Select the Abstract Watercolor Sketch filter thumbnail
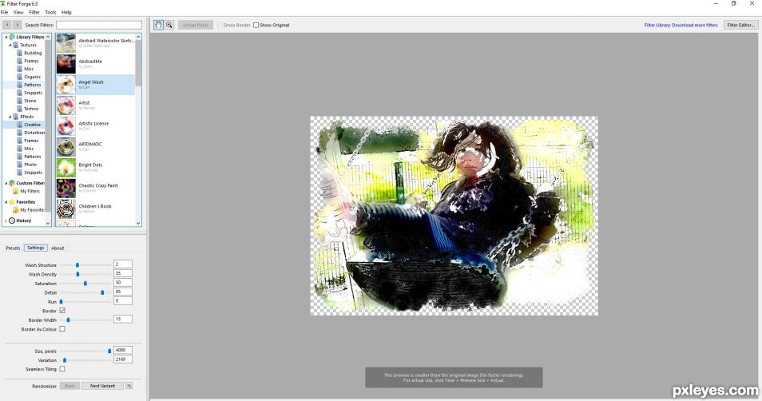Screen dimensions: 762x401 65,43
